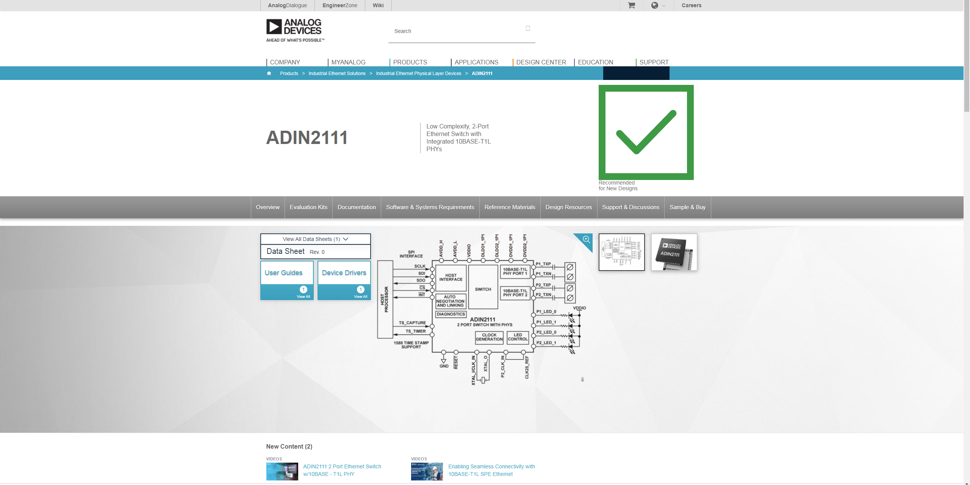Image resolution: width=970 pixels, height=485 pixels.
Task: Open the PRODUCTS menu
Action: (x=410, y=62)
